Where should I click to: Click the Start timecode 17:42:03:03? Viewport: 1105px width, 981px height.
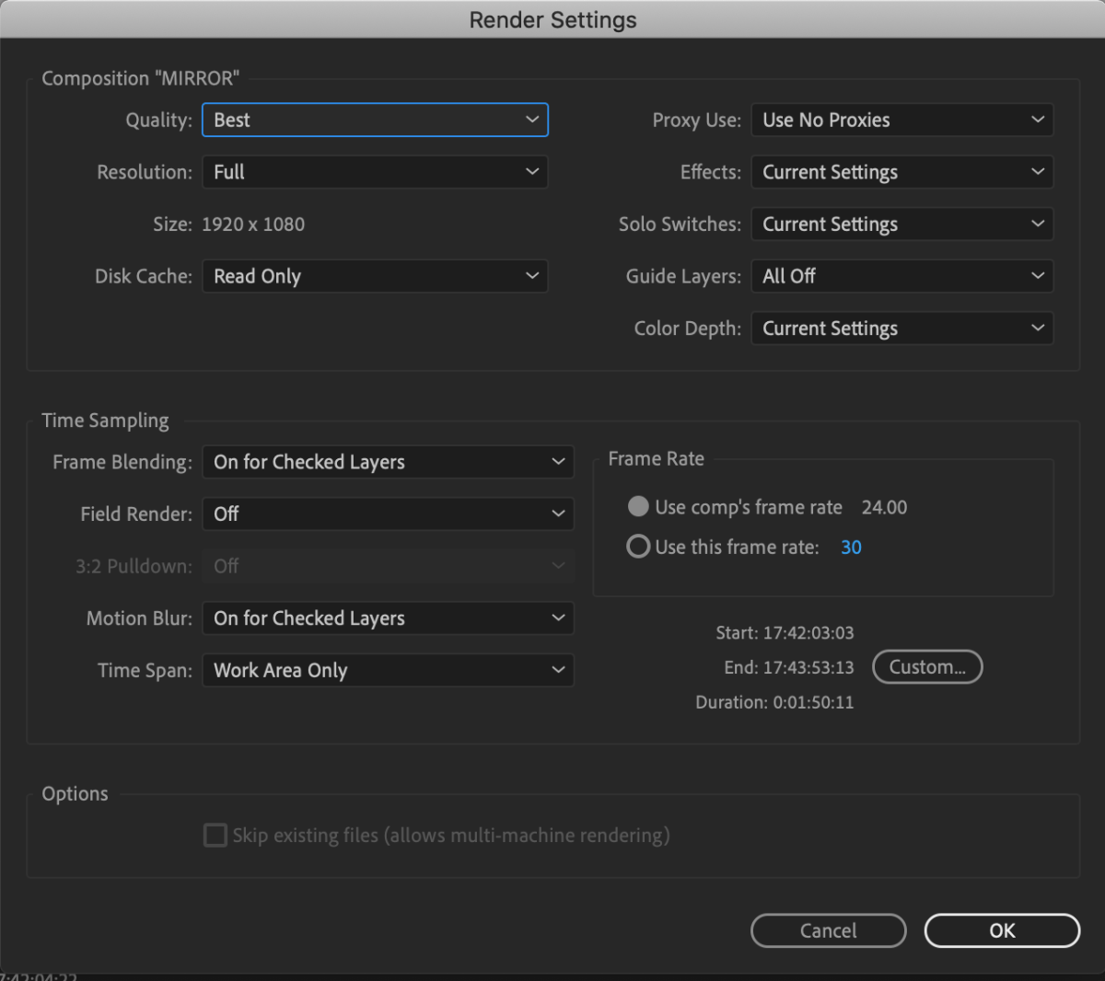(x=808, y=633)
